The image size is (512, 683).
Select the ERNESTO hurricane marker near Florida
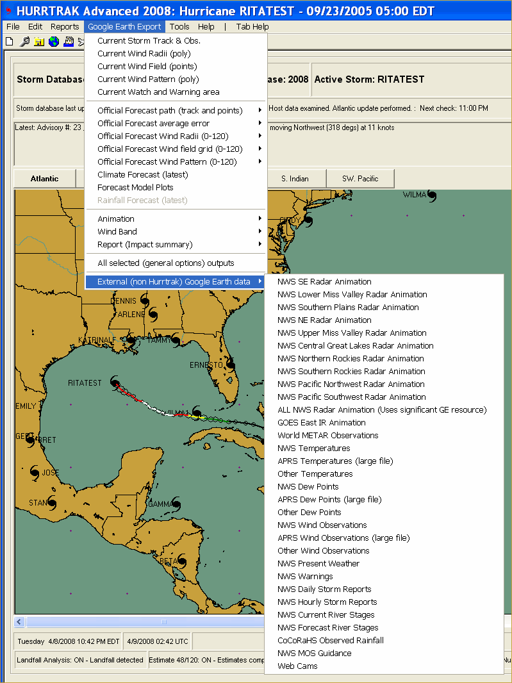click(229, 365)
